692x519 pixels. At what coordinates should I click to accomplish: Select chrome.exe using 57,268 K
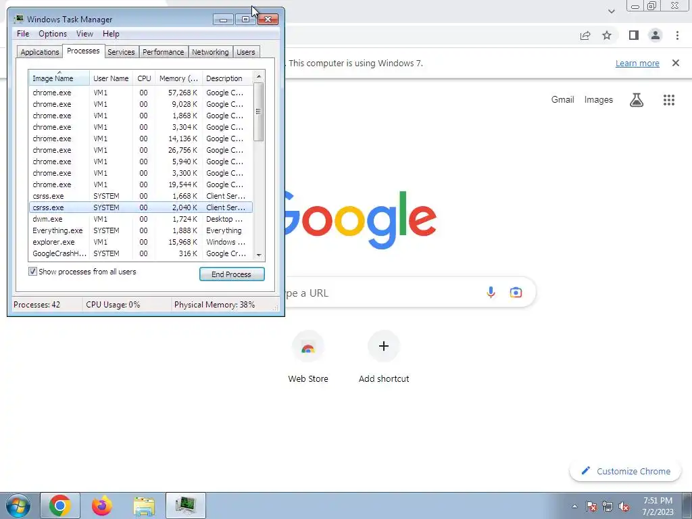coord(141,93)
